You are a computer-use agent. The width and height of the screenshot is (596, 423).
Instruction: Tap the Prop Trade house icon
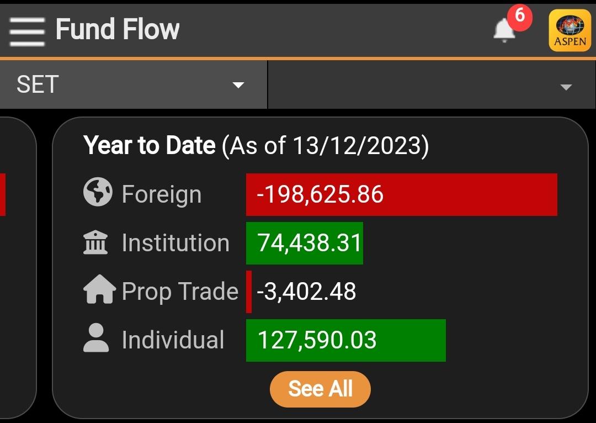coord(99,289)
